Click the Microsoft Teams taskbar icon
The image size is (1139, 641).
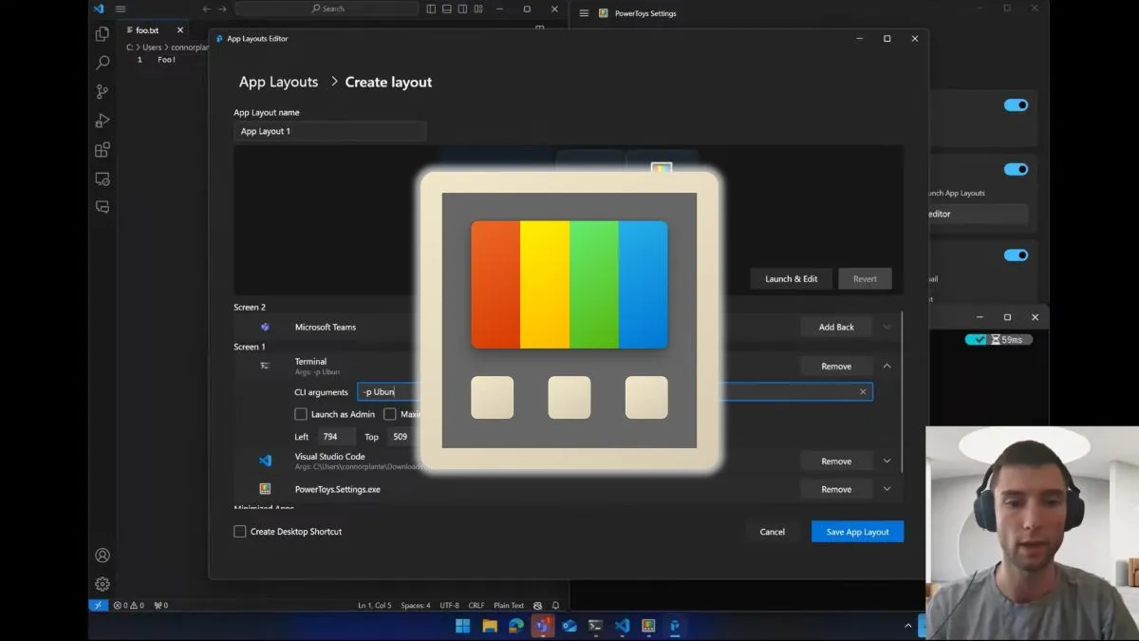point(543,626)
